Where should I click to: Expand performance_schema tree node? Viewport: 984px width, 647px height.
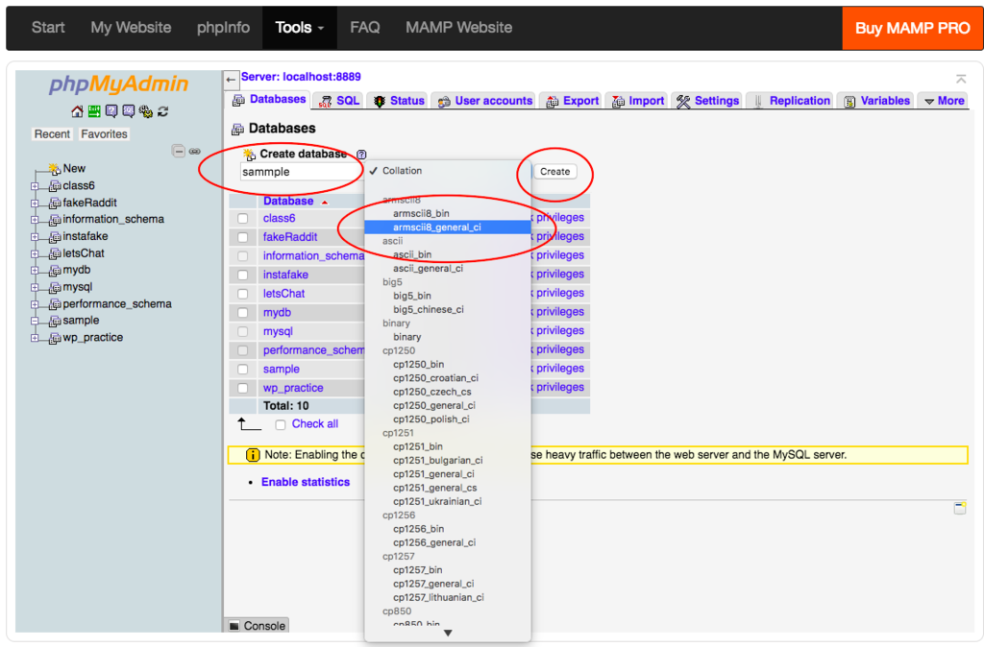(35, 304)
